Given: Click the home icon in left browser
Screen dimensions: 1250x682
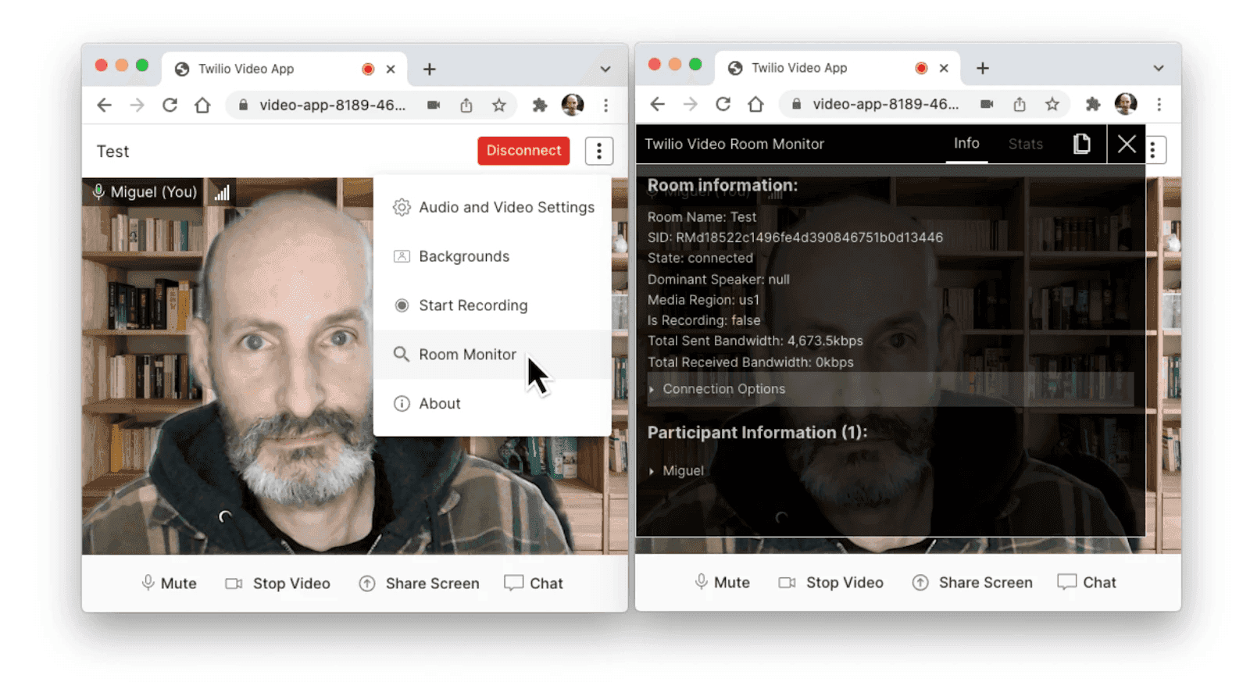Looking at the screenshot, I should pyautogui.click(x=202, y=105).
